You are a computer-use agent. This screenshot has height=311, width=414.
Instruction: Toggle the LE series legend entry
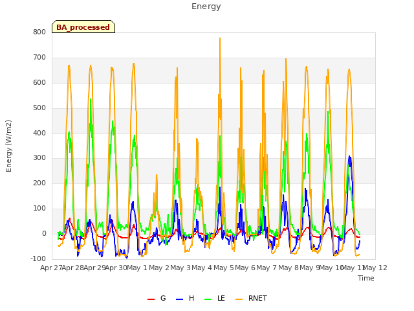pyautogui.click(x=215, y=298)
